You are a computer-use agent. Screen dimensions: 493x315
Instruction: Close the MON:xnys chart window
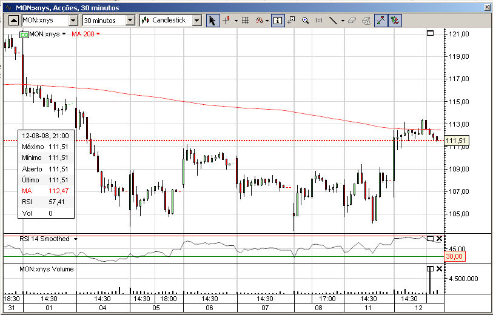[x=488, y=7]
